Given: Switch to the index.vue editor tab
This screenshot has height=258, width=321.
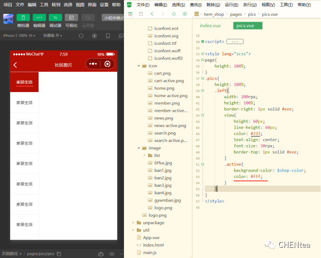Looking at the screenshot, I should pos(211,25).
